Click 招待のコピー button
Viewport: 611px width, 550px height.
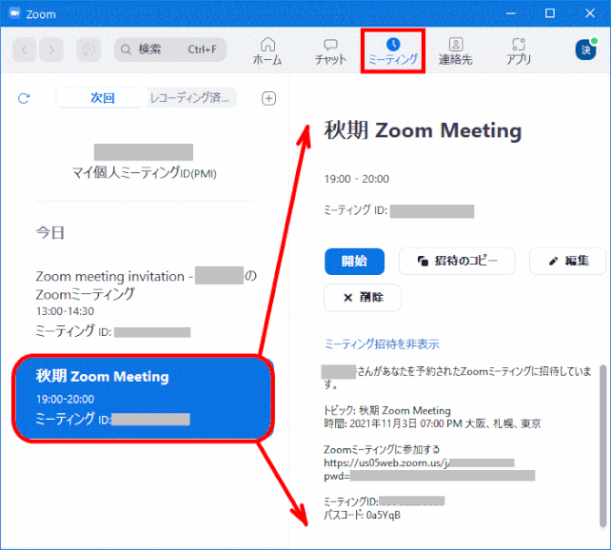click(457, 261)
